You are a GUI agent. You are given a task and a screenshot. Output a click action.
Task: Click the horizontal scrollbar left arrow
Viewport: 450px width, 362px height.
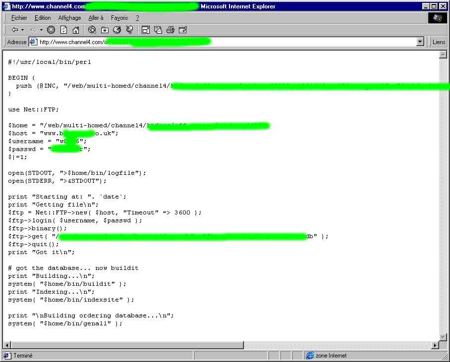point(7,345)
